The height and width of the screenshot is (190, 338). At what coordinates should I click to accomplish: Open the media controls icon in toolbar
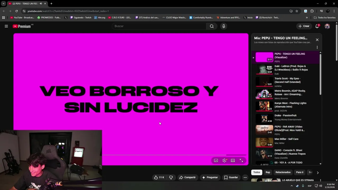point(321,11)
